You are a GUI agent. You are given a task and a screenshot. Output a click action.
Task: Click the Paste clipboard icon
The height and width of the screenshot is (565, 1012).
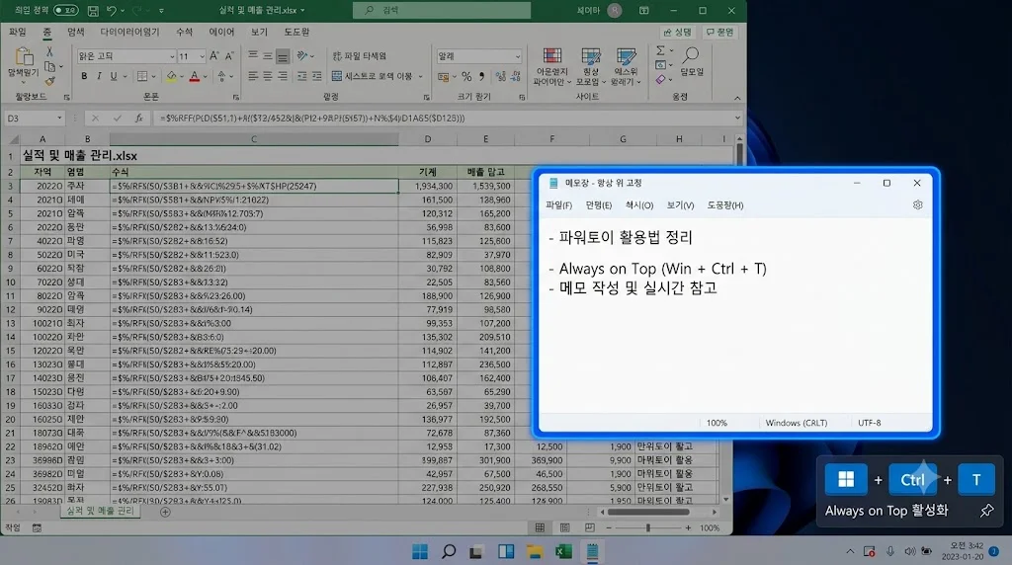pos(24,56)
